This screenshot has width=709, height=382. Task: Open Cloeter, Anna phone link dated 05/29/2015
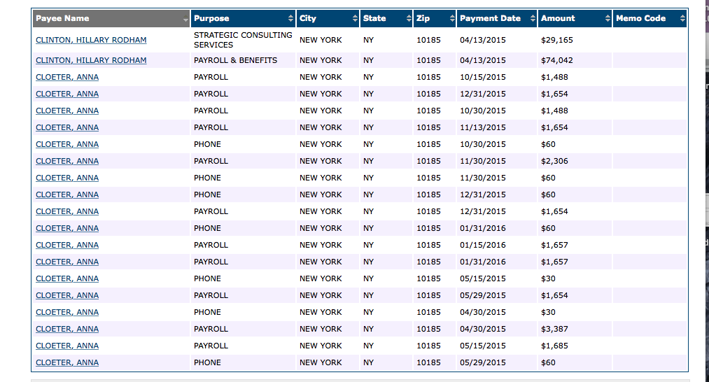coord(67,362)
